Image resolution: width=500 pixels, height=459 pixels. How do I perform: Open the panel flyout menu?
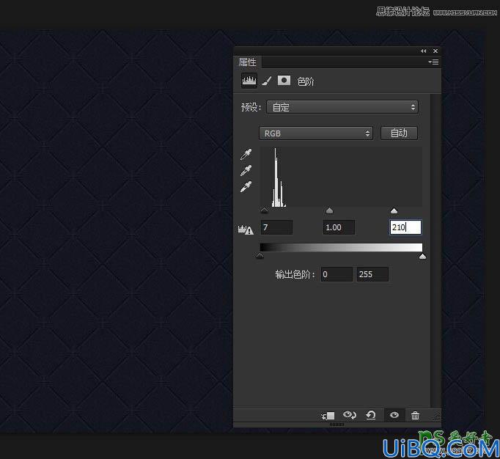[433, 62]
